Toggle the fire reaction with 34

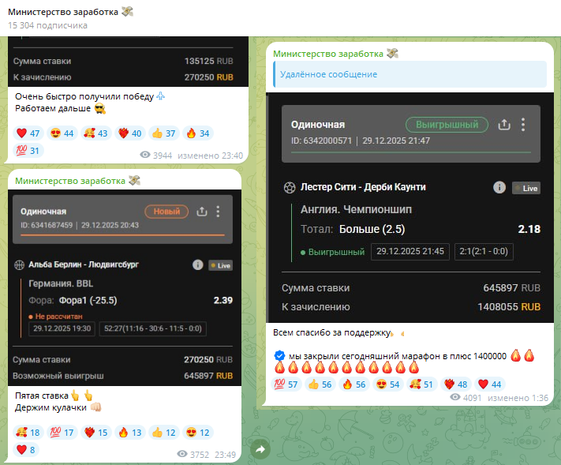197,133
